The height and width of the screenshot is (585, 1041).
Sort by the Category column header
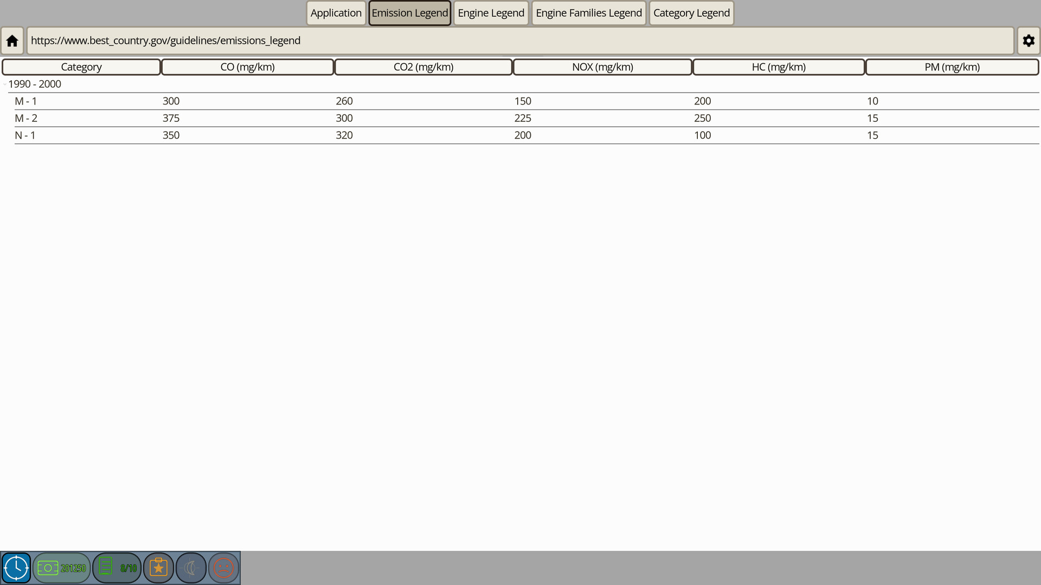[x=81, y=67]
